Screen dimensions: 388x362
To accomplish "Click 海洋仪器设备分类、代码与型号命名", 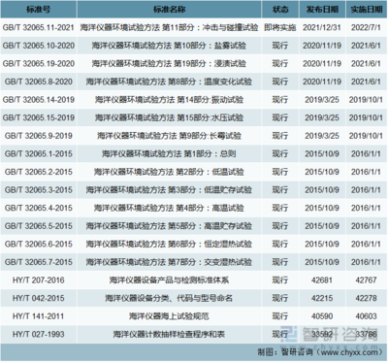I will (x=169, y=298).
